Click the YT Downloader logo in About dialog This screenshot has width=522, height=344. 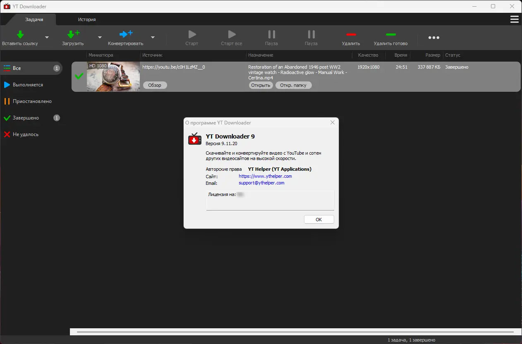pyautogui.click(x=195, y=139)
